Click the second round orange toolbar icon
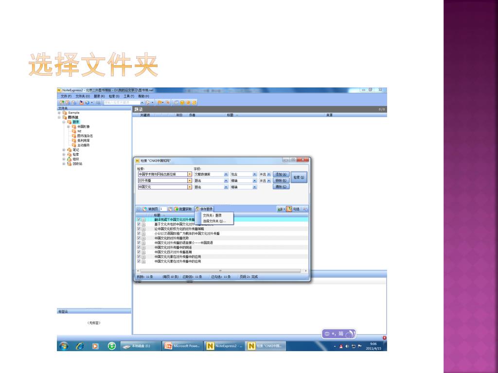The image size is (498, 373). tap(188, 102)
